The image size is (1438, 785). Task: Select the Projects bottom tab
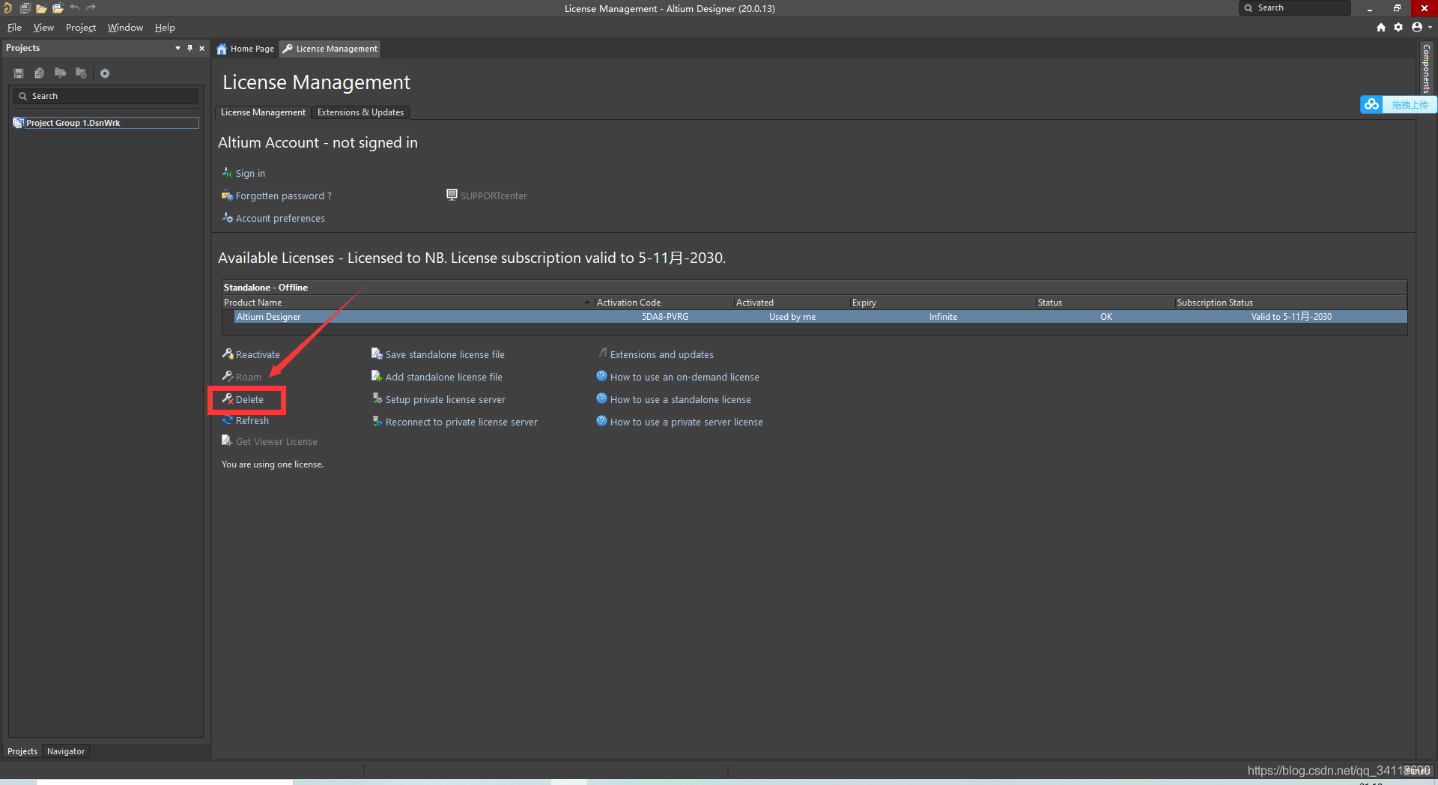(x=22, y=751)
